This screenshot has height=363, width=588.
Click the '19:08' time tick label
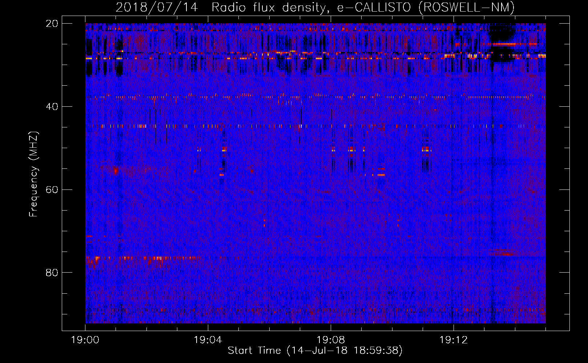(x=331, y=340)
